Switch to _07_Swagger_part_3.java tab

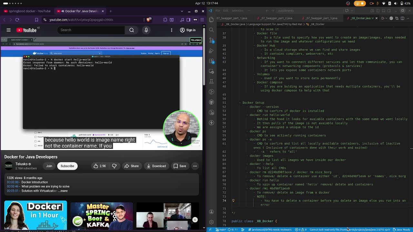(321, 18)
